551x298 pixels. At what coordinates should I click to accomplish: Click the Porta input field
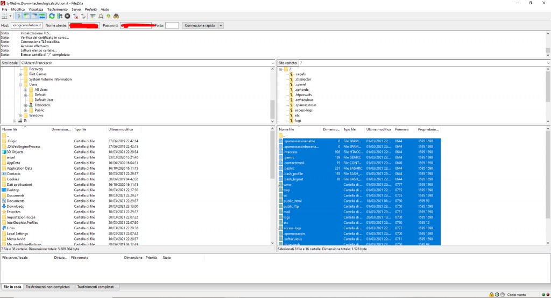tap(172, 26)
